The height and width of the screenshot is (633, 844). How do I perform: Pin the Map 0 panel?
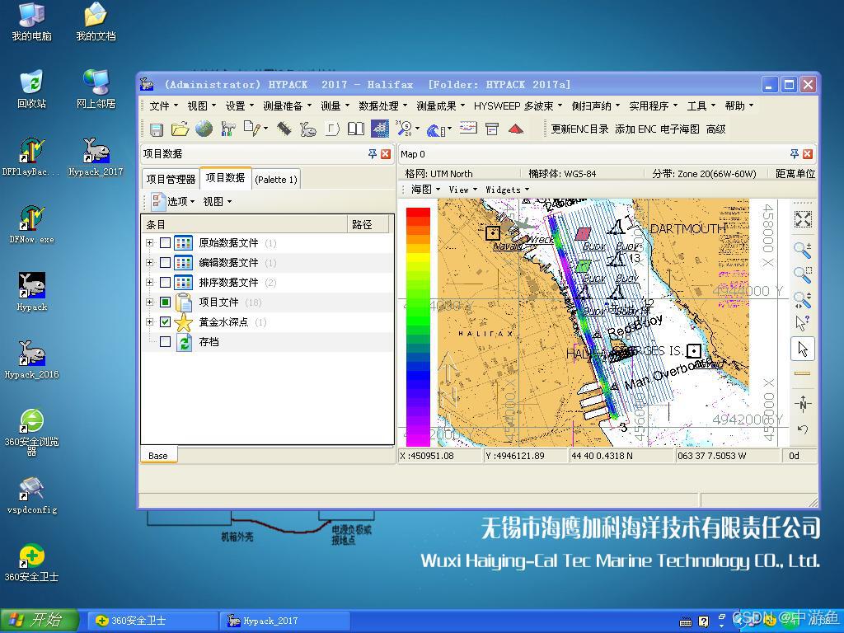(795, 154)
